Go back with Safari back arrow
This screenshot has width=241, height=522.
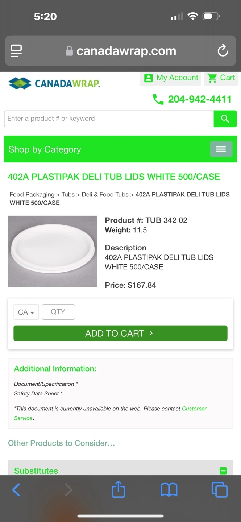click(x=16, y=490)
